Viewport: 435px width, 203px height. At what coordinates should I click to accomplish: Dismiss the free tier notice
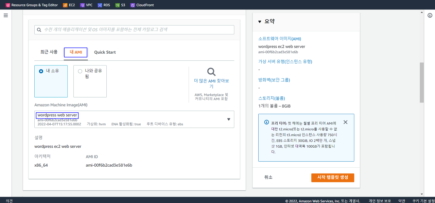pos(345,122)
